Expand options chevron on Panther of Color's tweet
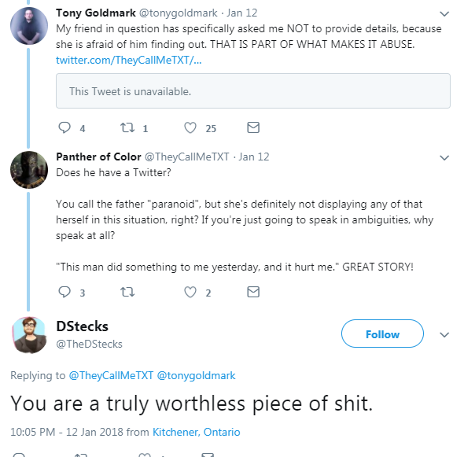This screenshot has width=464, height=457. coord(444,158)
